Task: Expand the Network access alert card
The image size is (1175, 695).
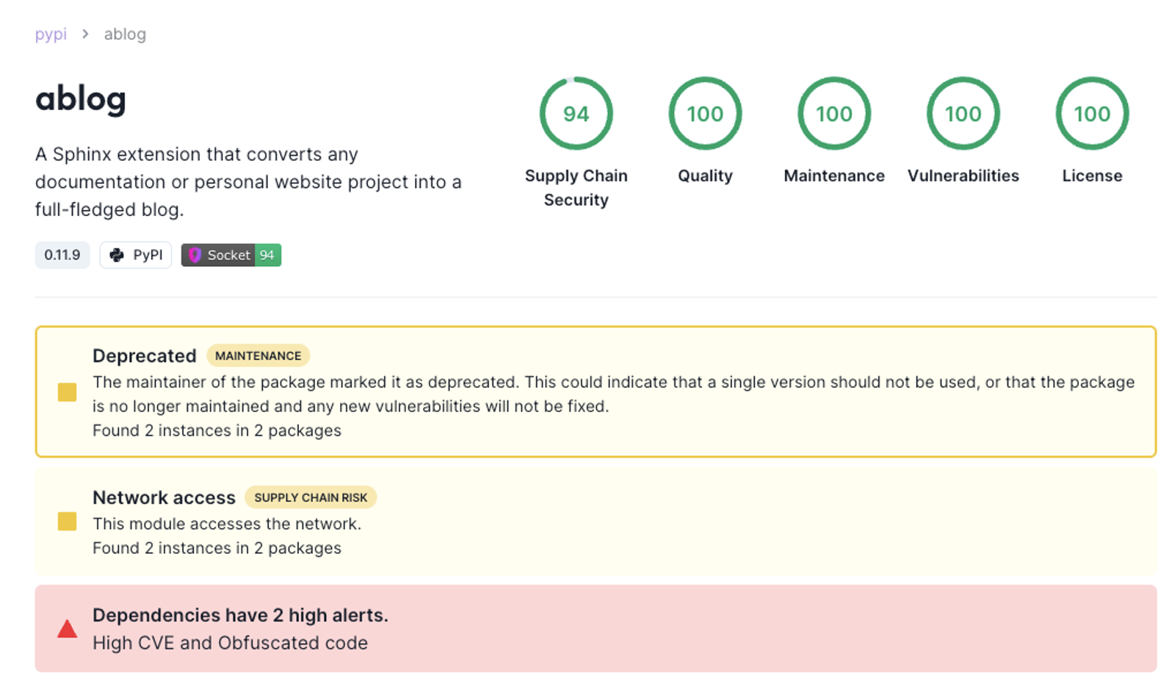Action: 596,522
